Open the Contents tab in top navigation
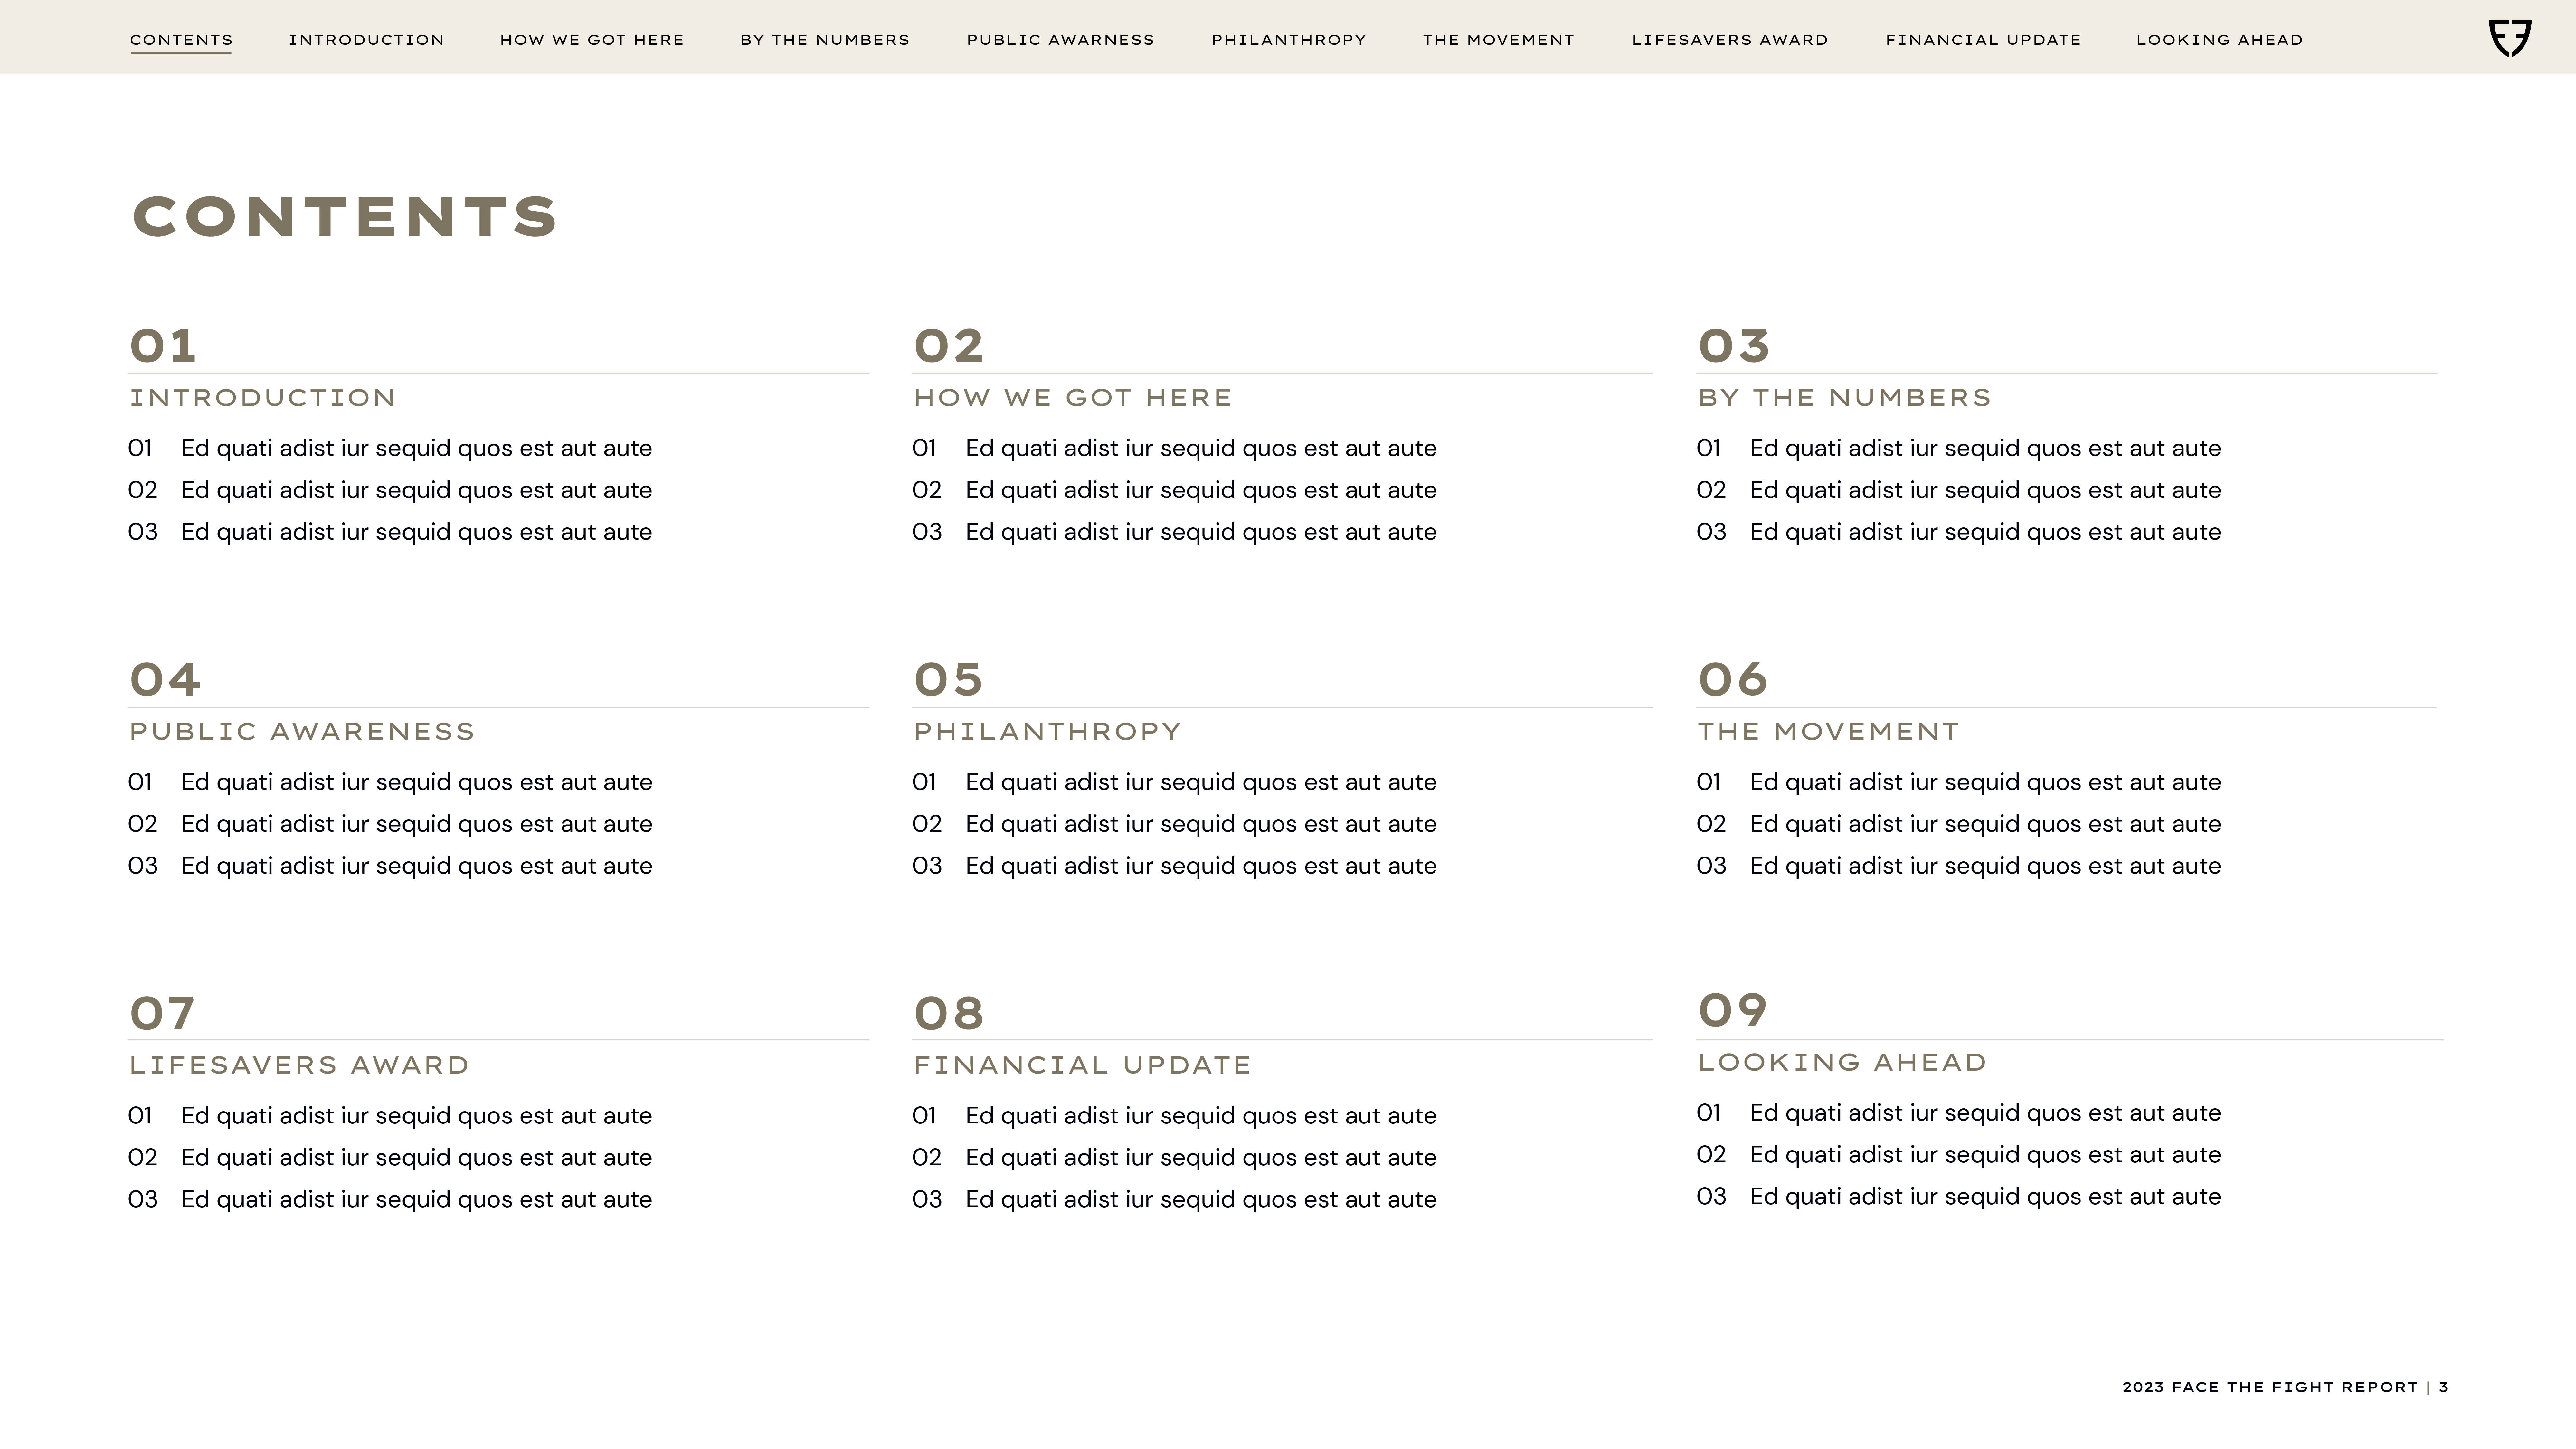The width and height of the screenshot is (2576, 1449). 181,40
